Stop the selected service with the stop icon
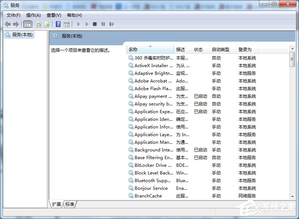The height and width of the screenshot is (219, 299). pos(95,24)
